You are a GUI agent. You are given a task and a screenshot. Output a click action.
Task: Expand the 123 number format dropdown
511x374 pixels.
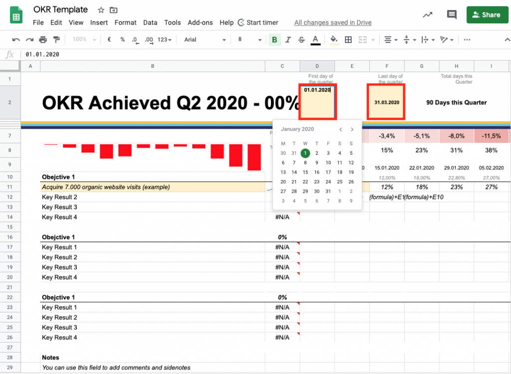[x=164, y=39]
